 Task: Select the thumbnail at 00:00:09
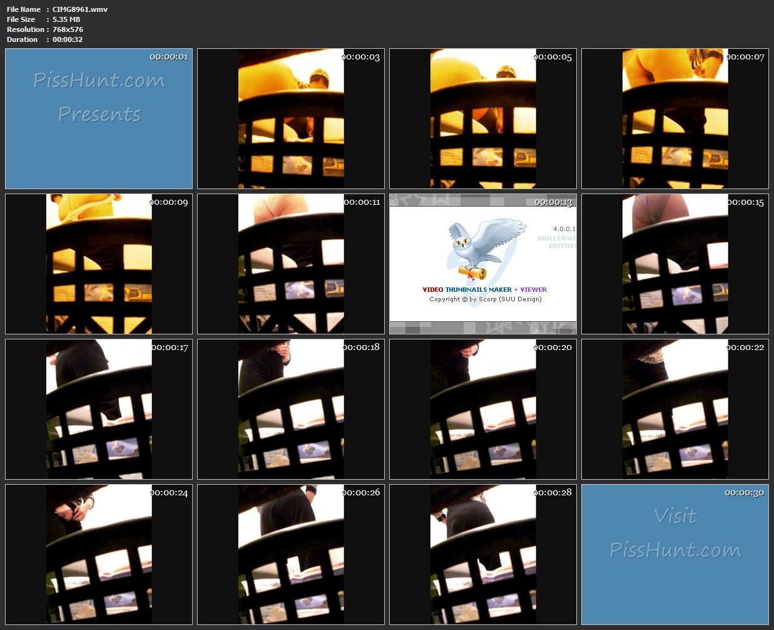99,264
